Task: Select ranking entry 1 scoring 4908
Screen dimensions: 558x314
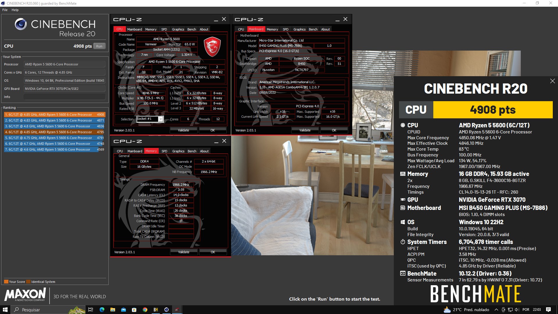Action: click(54, 115)
